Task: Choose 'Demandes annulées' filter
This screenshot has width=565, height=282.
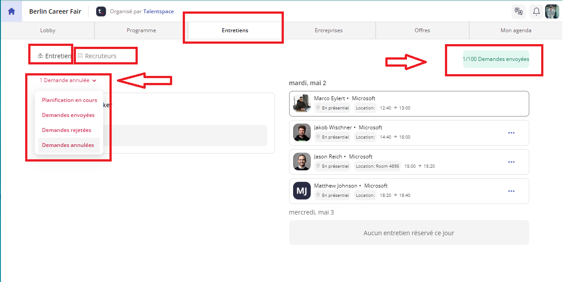Action: pyautogui.click(x=69, y=145)
